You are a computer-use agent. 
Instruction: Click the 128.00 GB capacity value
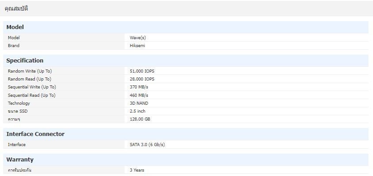140,119
